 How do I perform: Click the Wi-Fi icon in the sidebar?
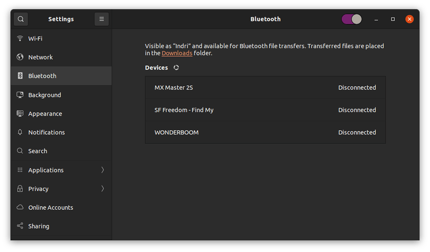[20, 38]
